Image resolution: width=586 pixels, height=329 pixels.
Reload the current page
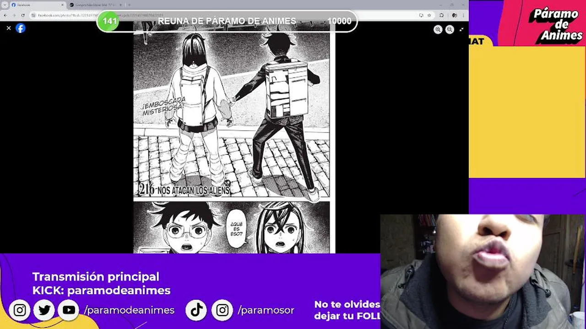[23, 15]
